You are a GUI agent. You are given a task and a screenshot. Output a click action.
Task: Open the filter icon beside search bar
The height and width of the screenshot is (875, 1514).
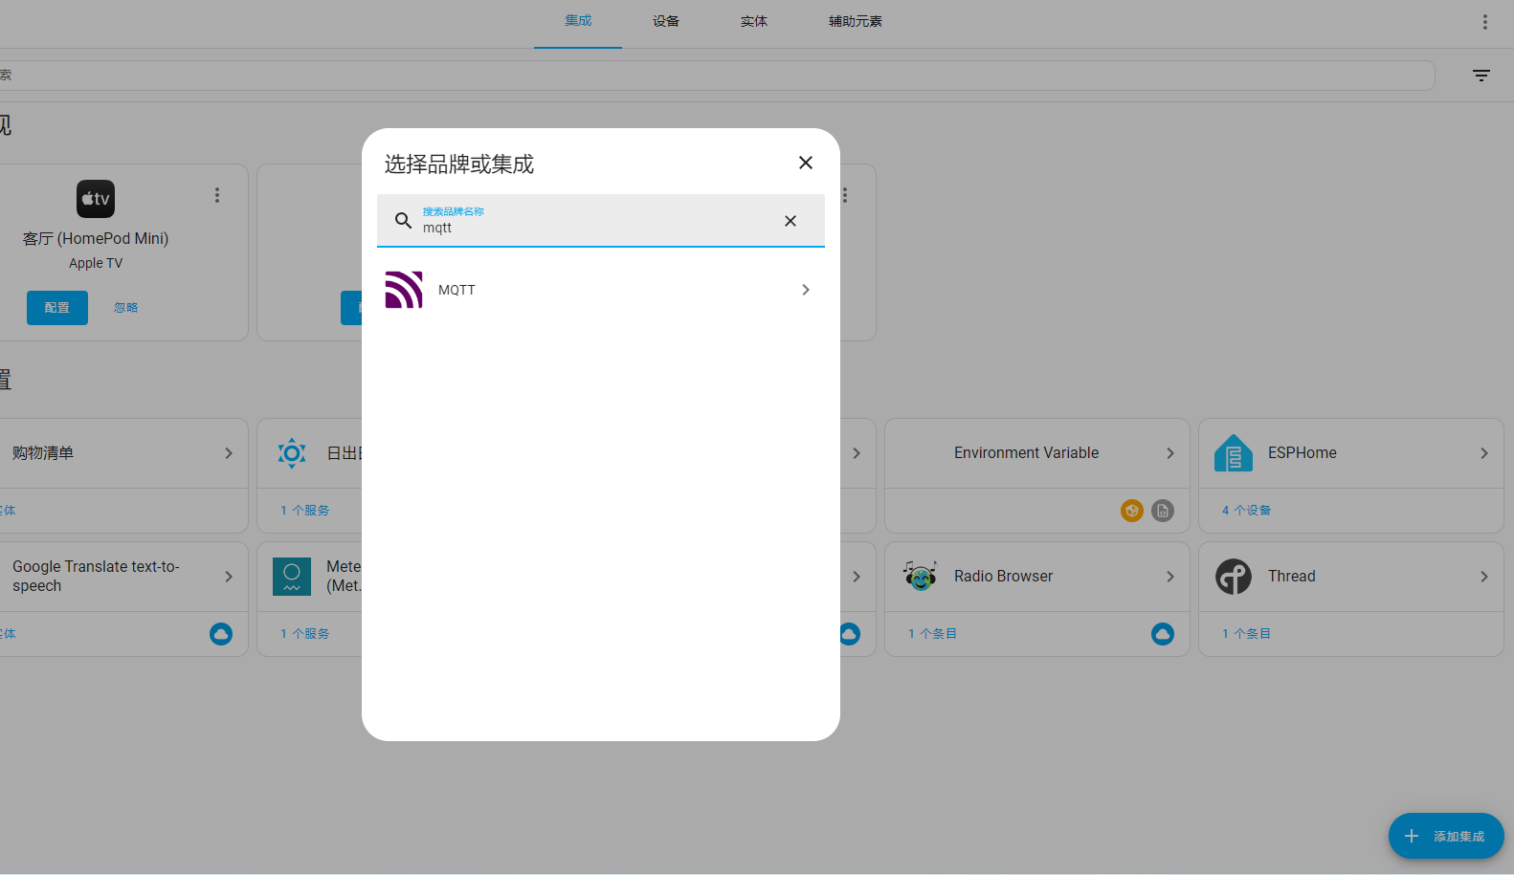click(1481, 76)
